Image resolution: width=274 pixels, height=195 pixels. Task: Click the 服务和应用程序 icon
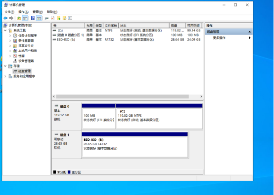pos(10,76)
